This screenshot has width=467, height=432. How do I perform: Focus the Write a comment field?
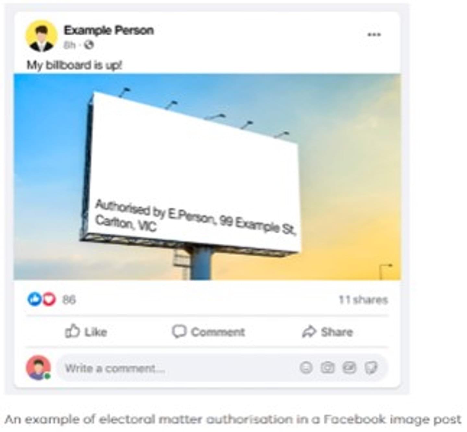[222, 368]
